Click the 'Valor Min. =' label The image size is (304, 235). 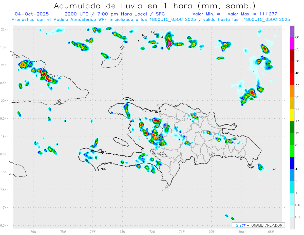pos(206,14)
